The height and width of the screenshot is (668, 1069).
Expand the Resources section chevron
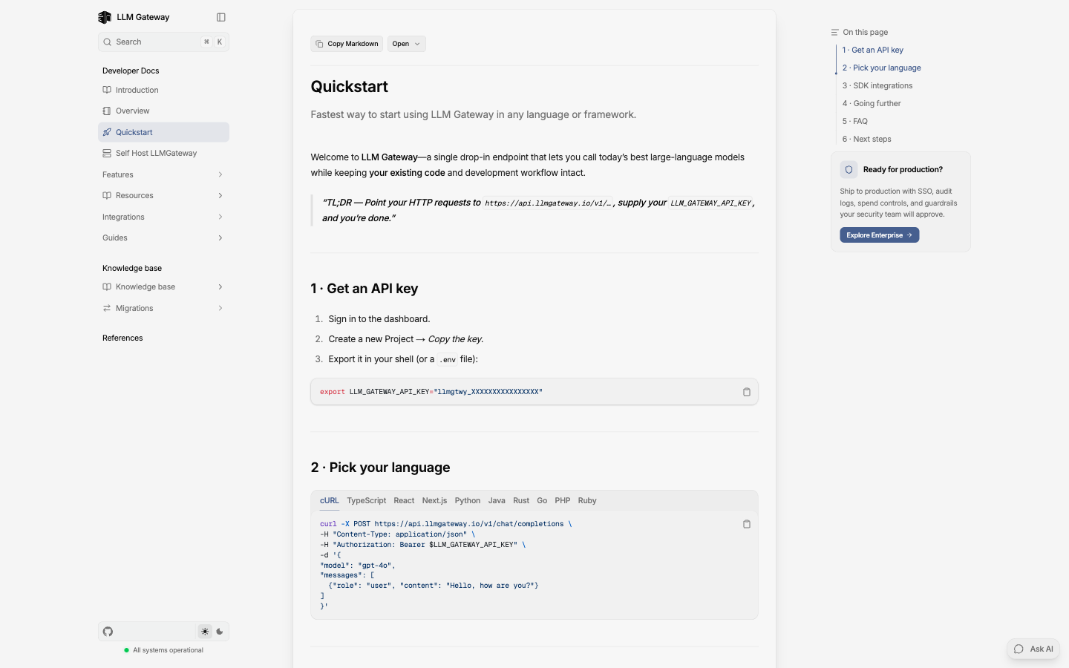(x=220, y=195)
